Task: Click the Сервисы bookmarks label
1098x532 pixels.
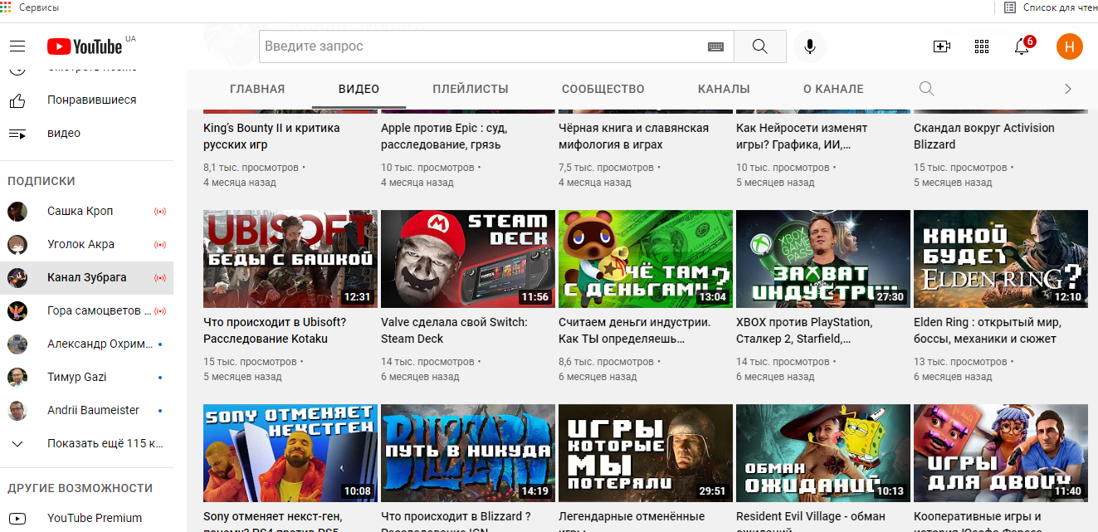Action: pyautogui.click(x=39, y=7)
